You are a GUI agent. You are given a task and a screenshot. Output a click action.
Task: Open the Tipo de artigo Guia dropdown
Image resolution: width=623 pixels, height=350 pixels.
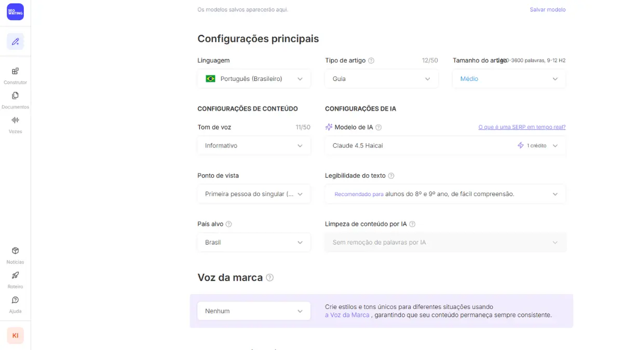382,79
